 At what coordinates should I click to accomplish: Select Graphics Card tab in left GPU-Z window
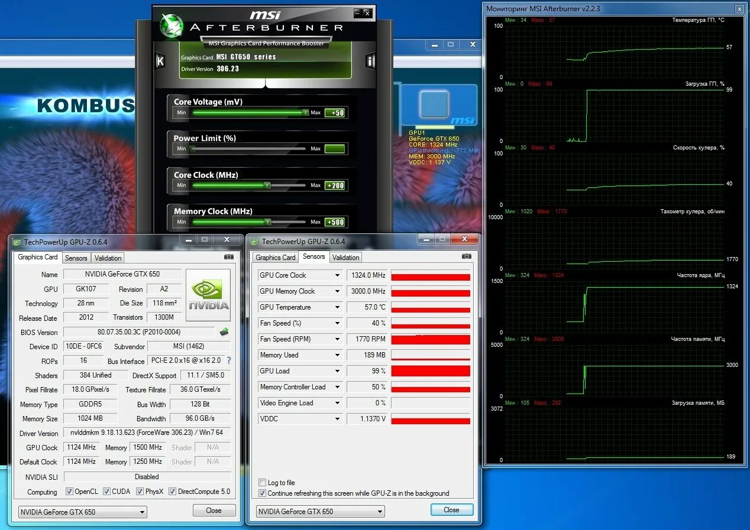coord(38,257)
